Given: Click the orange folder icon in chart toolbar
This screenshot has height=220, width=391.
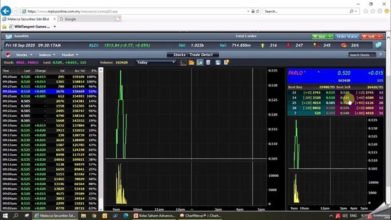Looking at the screenshot, I should [191, 62].
